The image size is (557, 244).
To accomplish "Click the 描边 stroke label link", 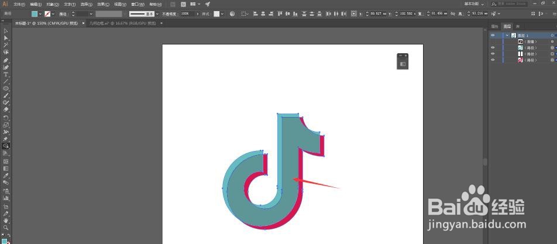I will [63, 14].
